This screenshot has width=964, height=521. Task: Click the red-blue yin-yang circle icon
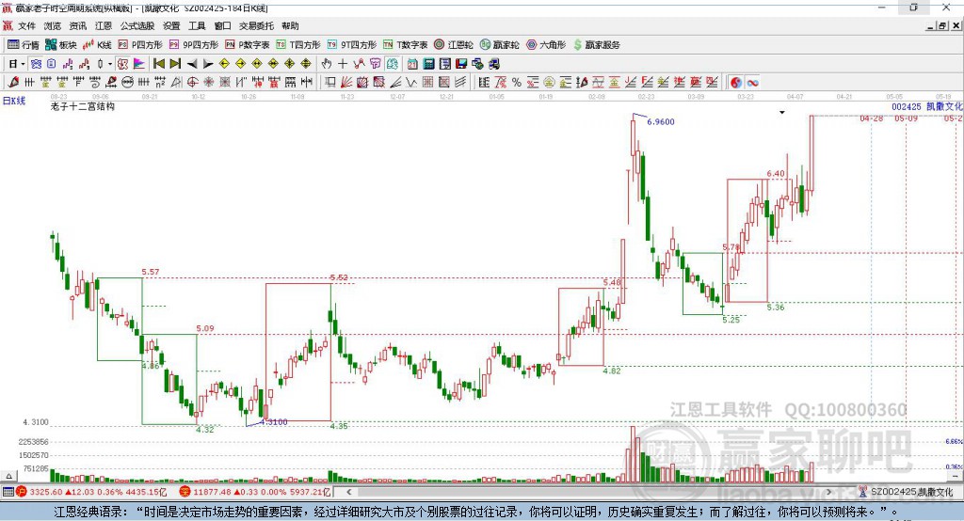point(736,83)
